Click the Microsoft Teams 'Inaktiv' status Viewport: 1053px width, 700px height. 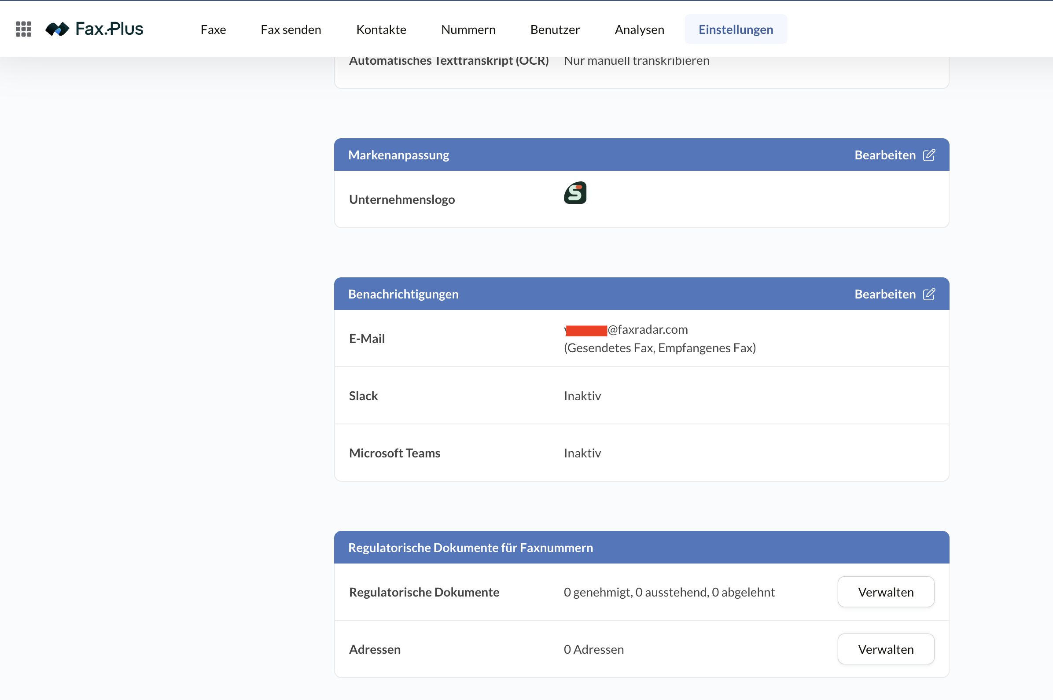[582, 453]
